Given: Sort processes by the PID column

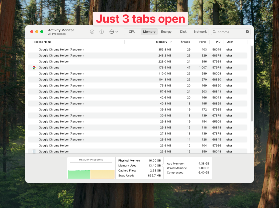Looking at the screenshot, I should (x=218, y=42).
